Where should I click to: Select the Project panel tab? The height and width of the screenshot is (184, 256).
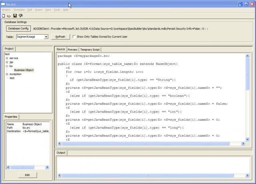click(x=9, y=49)
